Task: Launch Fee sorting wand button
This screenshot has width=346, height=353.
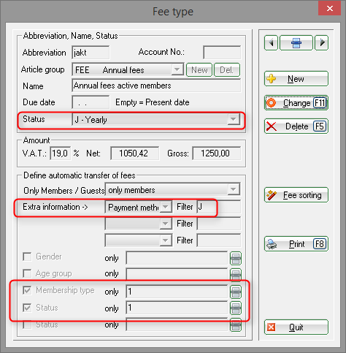Action: (x=296, y=195)
